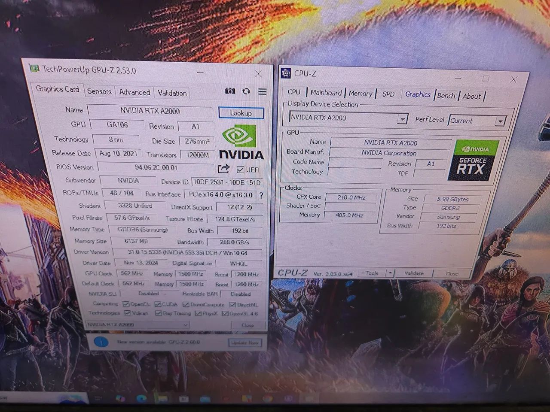Open the GPU-Z hamburger menu icon
Screen dimensions: 550x412
262,91
